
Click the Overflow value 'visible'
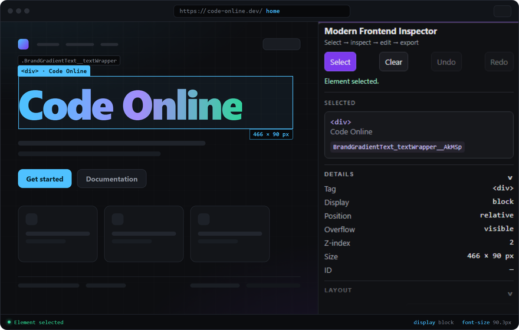coord(498,229)
